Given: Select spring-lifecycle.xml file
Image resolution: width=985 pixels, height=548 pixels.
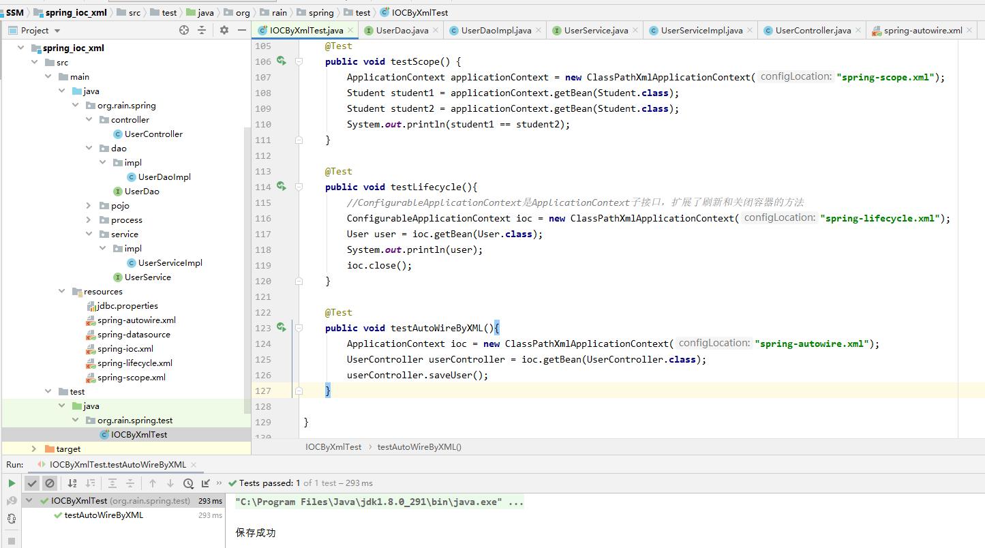Looking at the screenshot, I should (x=129, y=363).
